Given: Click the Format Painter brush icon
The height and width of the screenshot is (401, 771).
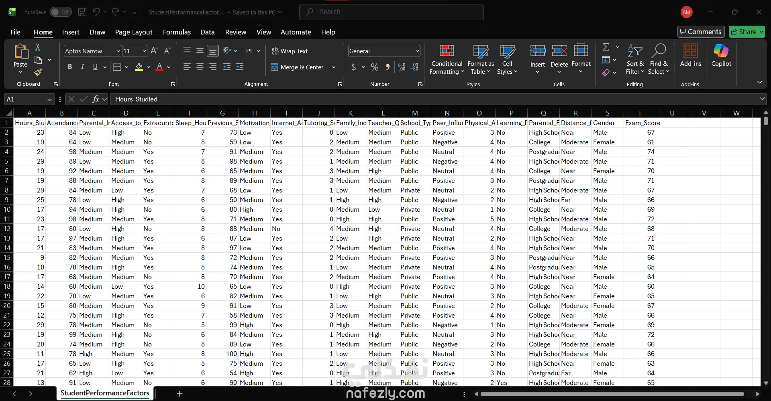Looking at the screenshot, I should 38,72.
